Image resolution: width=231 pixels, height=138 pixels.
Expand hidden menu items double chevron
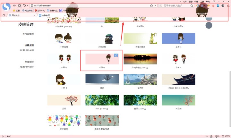pos(180,2)
